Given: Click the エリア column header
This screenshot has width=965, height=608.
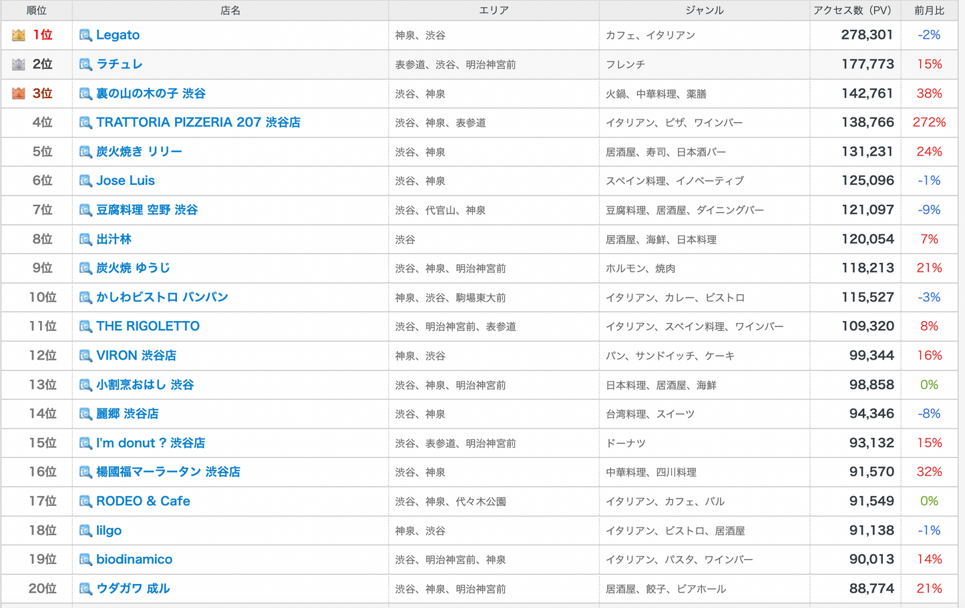Looking at the screenshot, I should 494,11.
